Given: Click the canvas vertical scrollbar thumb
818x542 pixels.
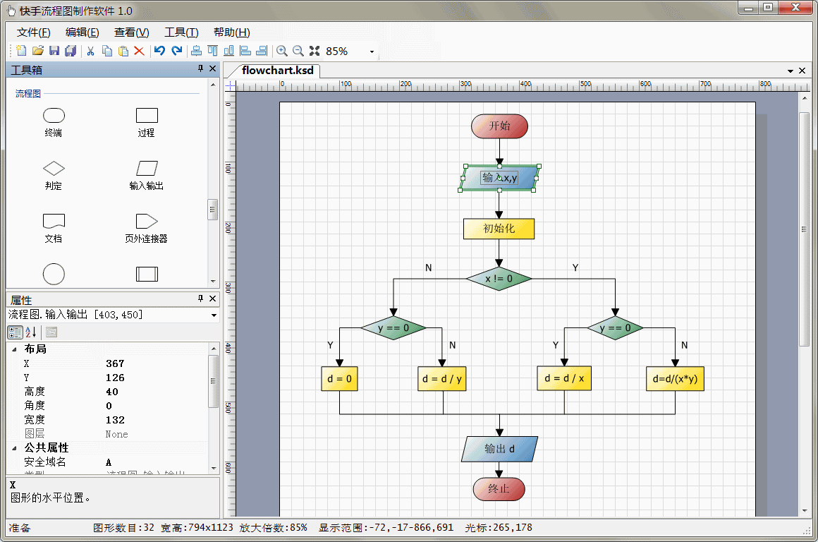Looking at the screenshot, I should 804,229.
